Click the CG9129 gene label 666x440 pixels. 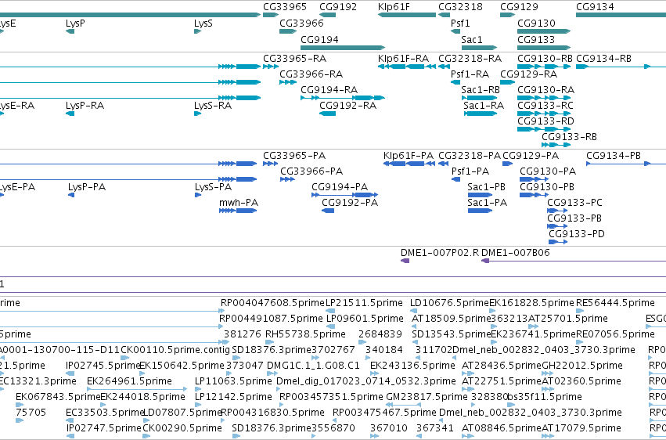pyautogui.click(x=519, y=7)
